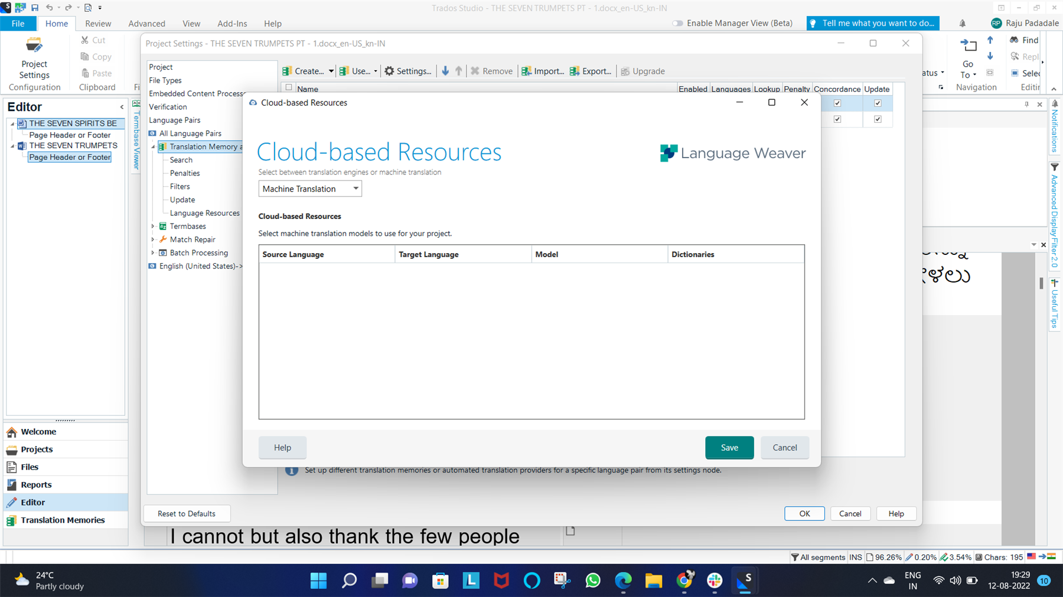Click the 3.54% edited progress indicator
The width and height of the screenshot is (1063, 597).
pyautogui.click(x=956, y=556)
